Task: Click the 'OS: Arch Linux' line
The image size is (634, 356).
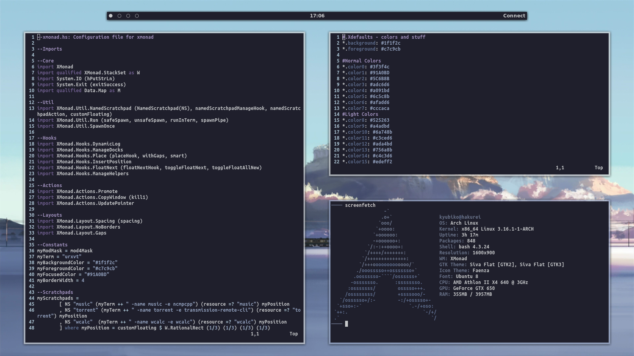Action: click(x=458, y=223)
